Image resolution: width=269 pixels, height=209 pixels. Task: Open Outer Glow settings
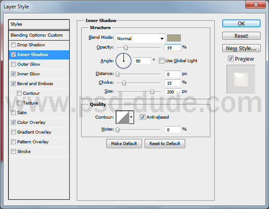pyautogui.click(x=29, y=64)
